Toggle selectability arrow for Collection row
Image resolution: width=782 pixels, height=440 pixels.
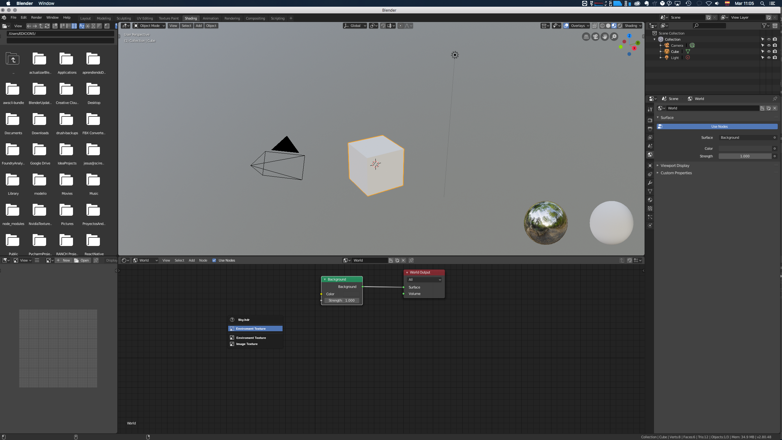tap(763, 39)
